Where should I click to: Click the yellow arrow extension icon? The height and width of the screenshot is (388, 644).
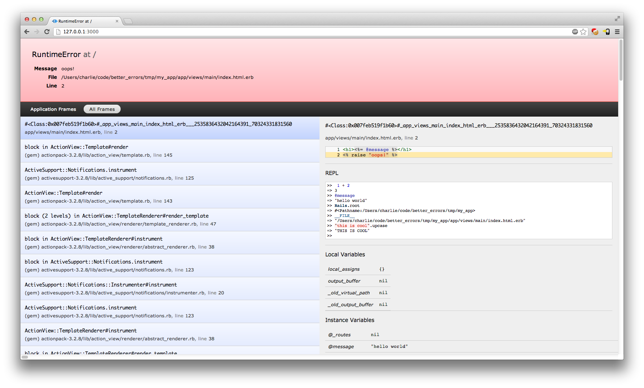pyautogui.click(x=606, y=32)
